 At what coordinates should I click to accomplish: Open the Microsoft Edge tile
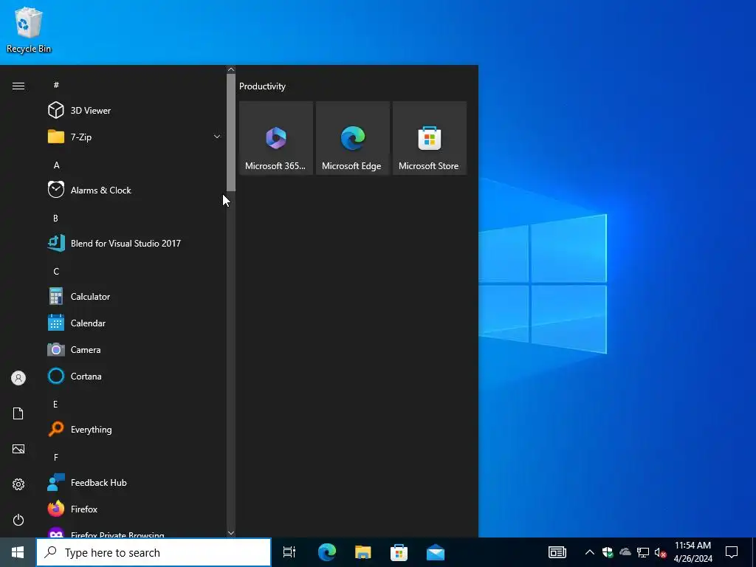tap(352, 138)
